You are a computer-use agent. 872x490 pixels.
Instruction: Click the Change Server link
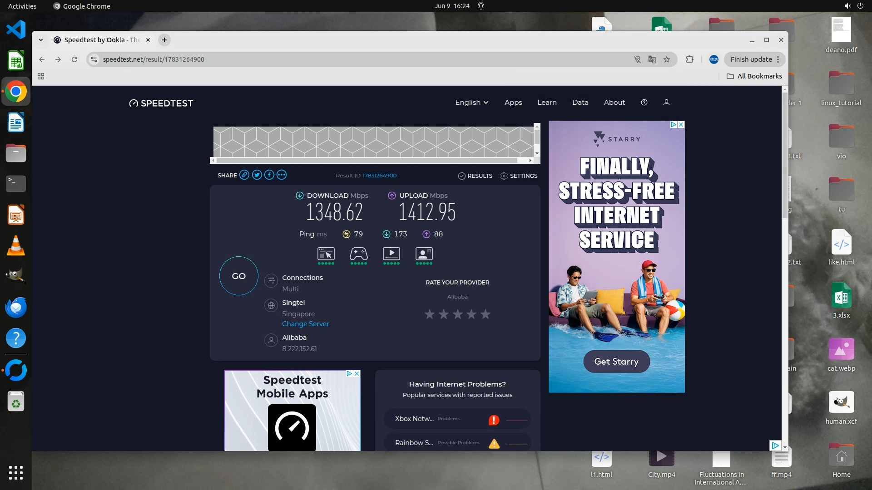point(305,324)
